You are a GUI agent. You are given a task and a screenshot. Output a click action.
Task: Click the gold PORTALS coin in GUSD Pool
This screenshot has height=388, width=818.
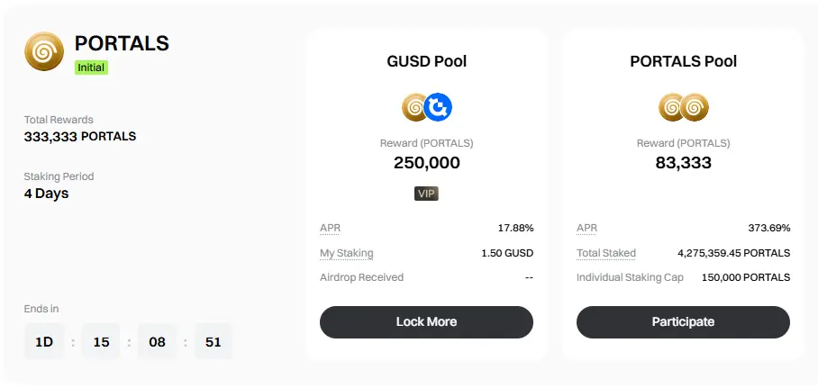pyautogui.click(x=414, y=107)
